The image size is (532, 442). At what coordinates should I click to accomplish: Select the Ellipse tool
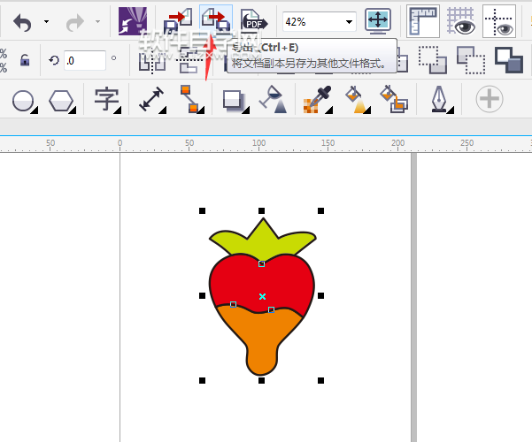click(x=23, y=101)
